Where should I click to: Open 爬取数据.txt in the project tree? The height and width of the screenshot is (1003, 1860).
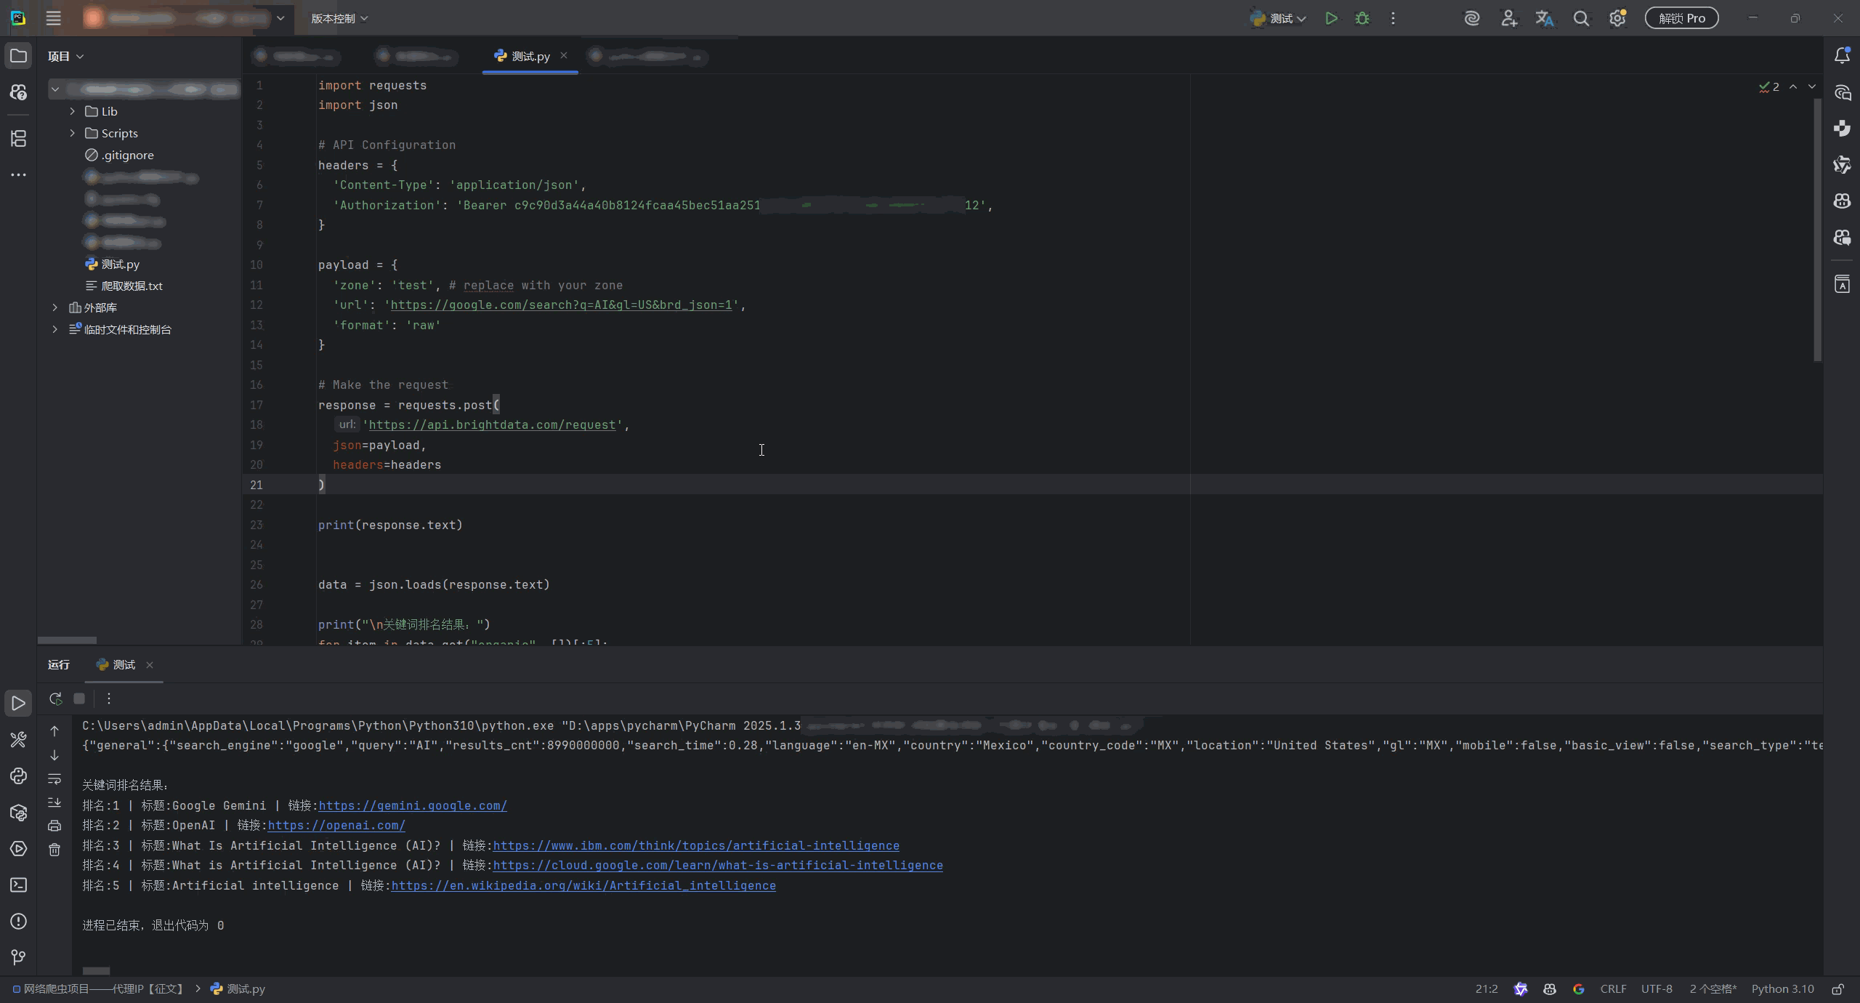pyautogui.click(x=132, y=286)
